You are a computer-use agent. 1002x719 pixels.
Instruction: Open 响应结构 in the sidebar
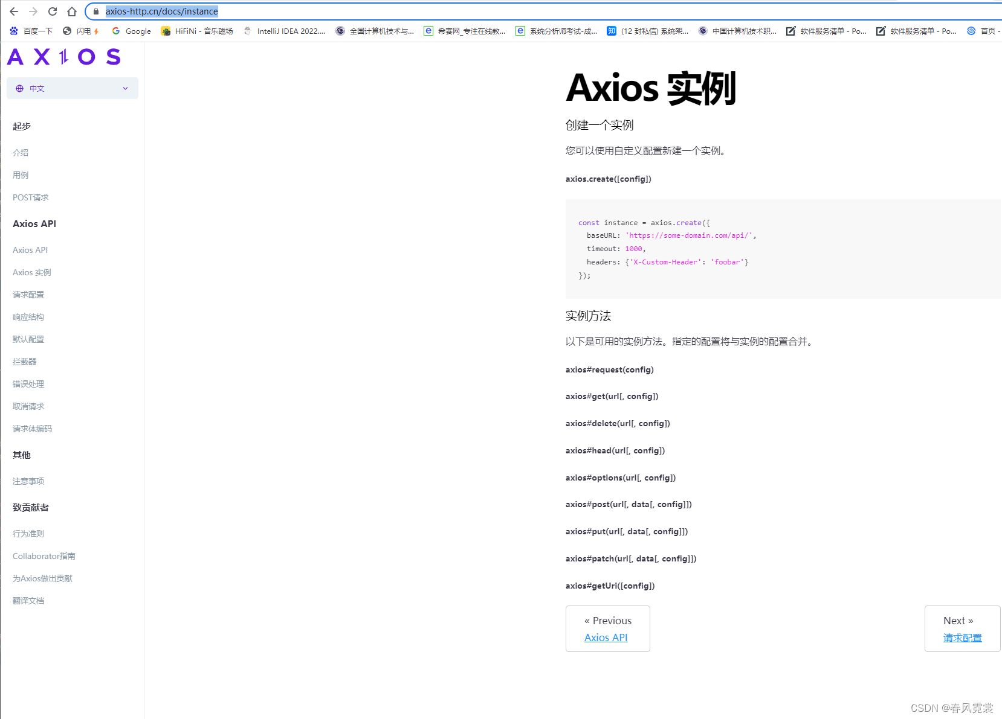28,317
